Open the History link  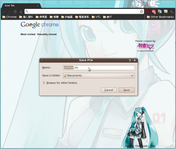[129, 146]
